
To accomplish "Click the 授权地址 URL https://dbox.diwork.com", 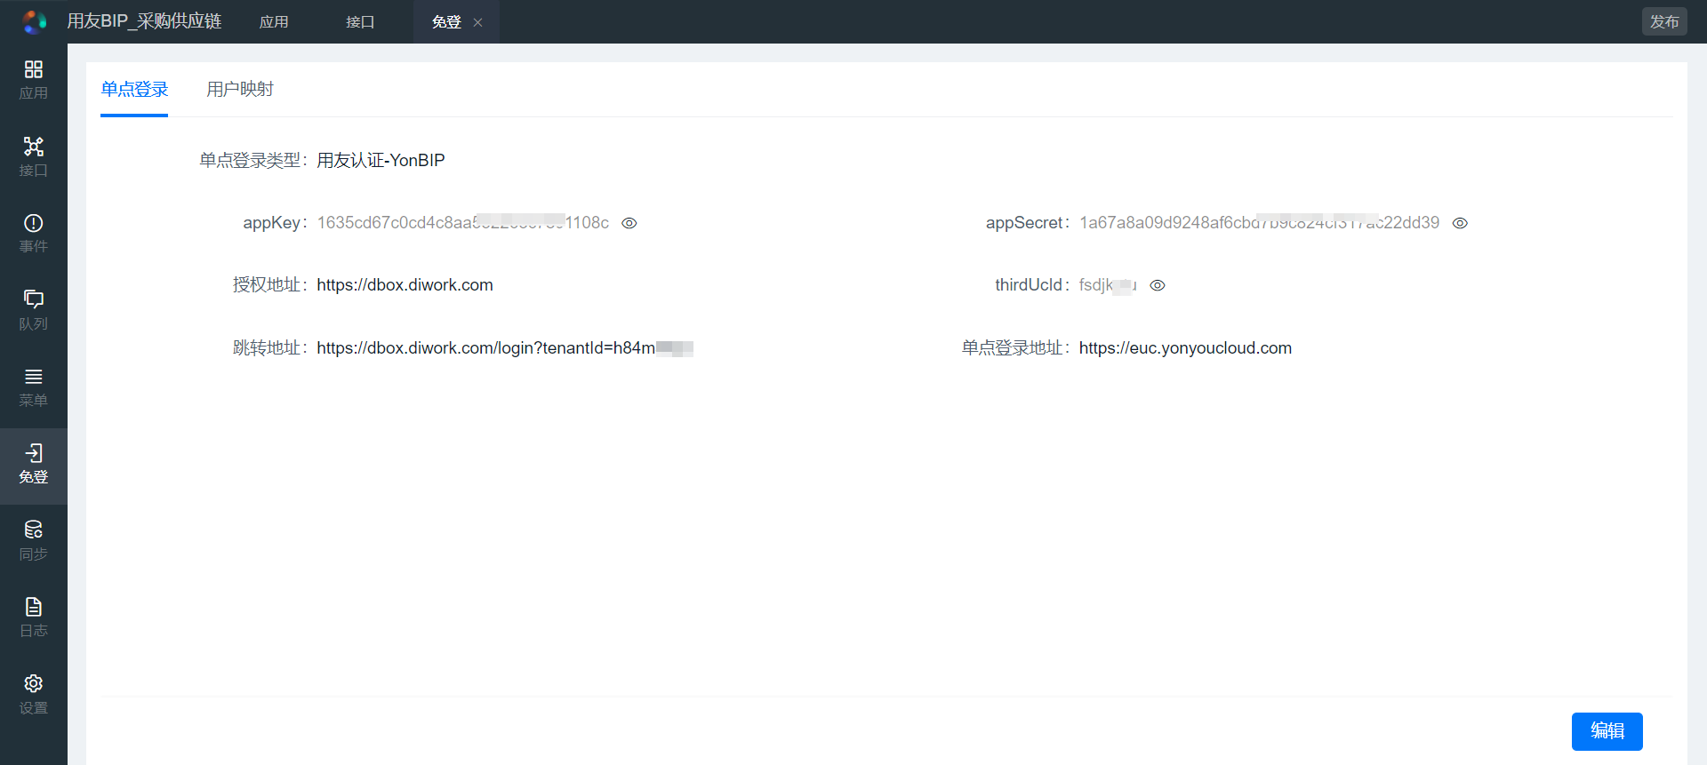I will [405, 285].
